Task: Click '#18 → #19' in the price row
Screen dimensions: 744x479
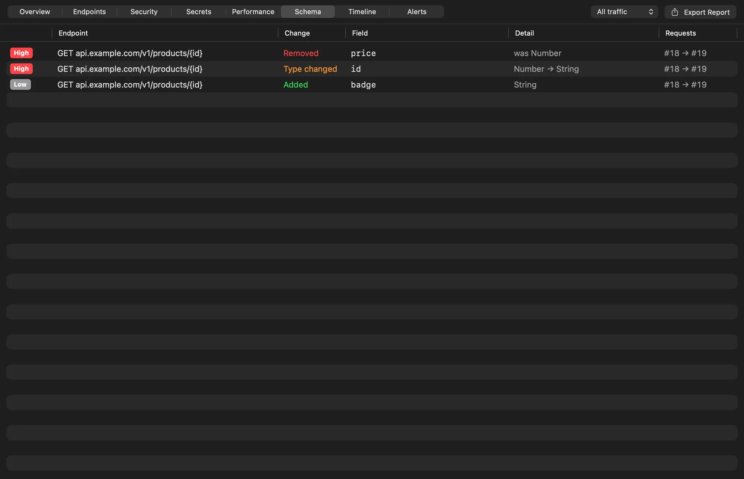Action: point(685,53)
